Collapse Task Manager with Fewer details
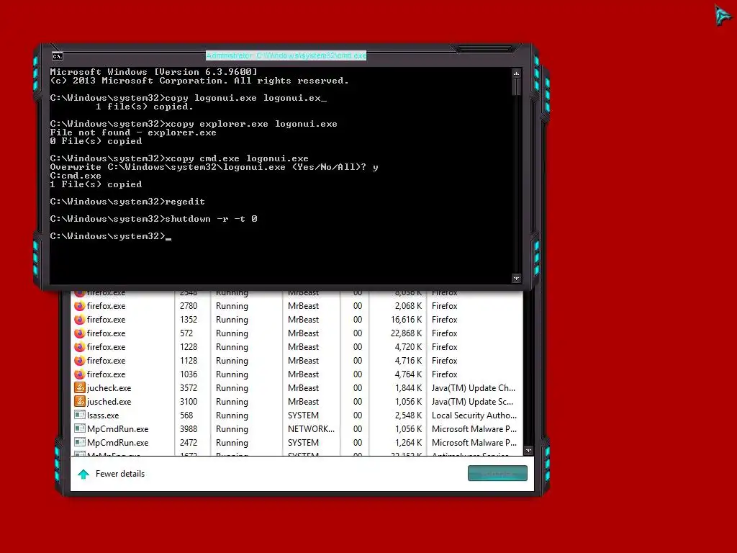This screenshot has height=553, width=737. (120, 474)
